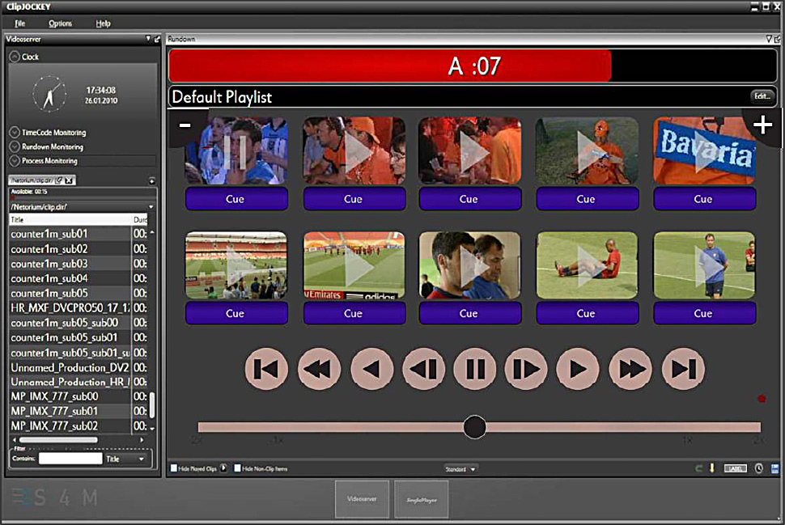The width and height of the screenshot is (785, 525).
Task: Open the Standard dropdown in bottom bar
Action: pyautogui.click(x=461, y=468)
